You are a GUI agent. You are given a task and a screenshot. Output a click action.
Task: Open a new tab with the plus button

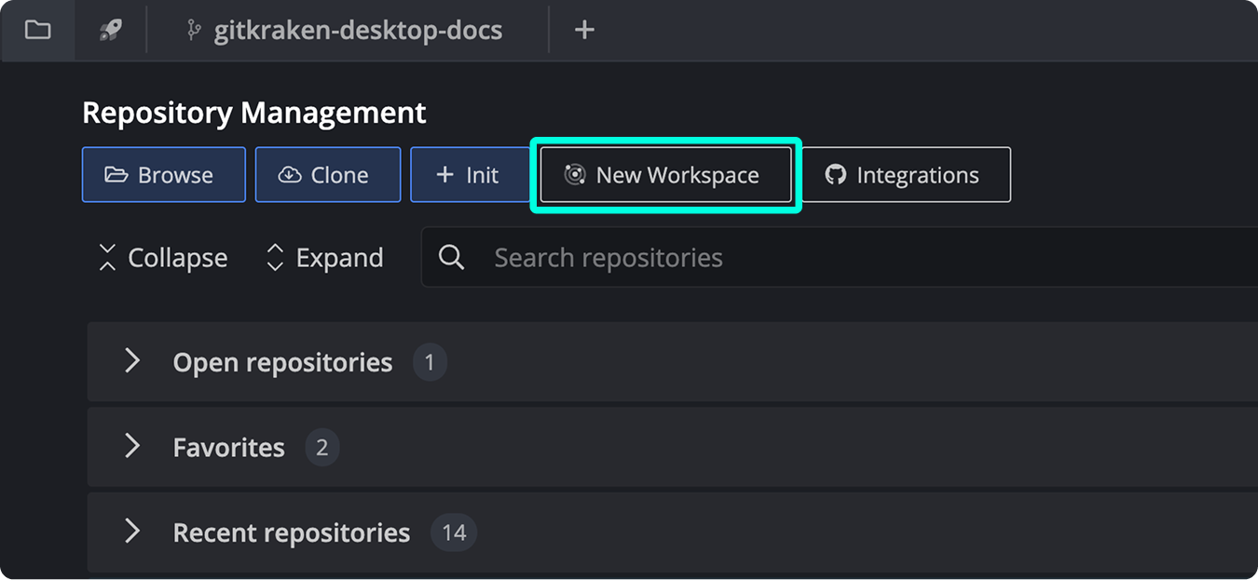[584, 30]
